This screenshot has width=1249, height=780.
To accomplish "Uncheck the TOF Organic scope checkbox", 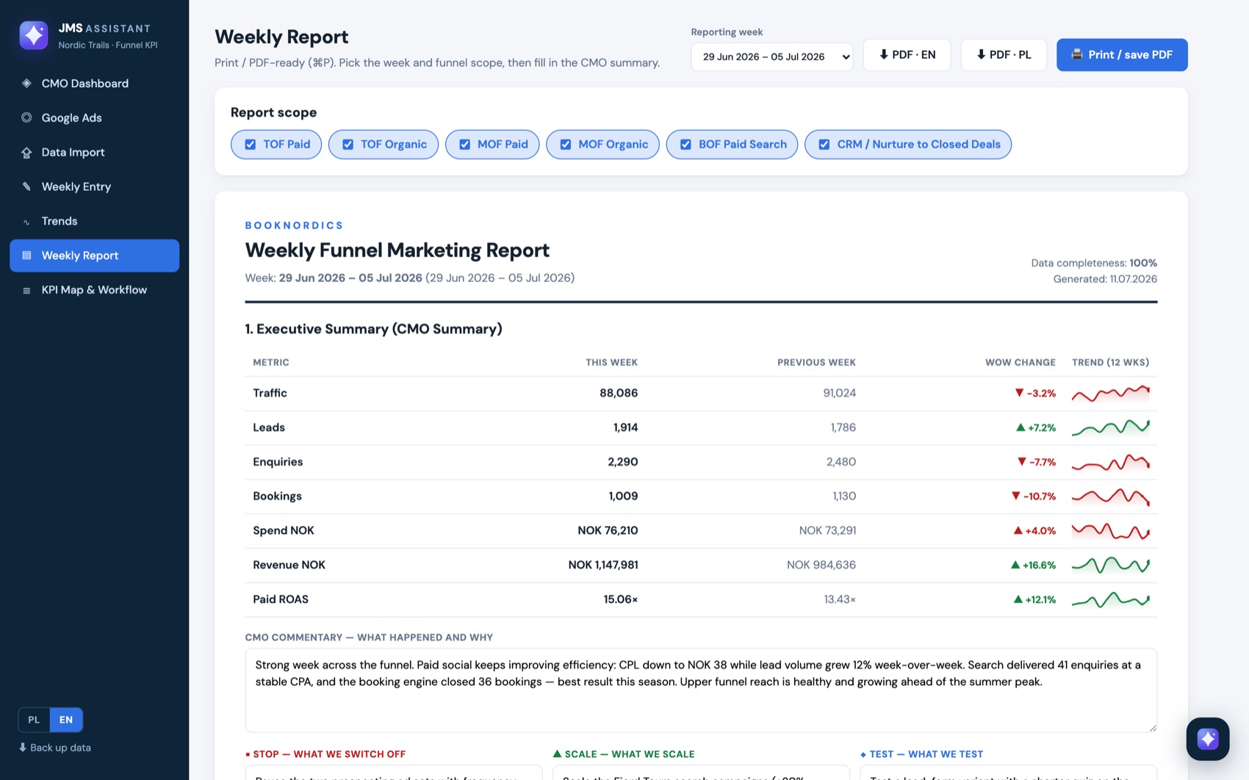I will click(x=348, y=145).
